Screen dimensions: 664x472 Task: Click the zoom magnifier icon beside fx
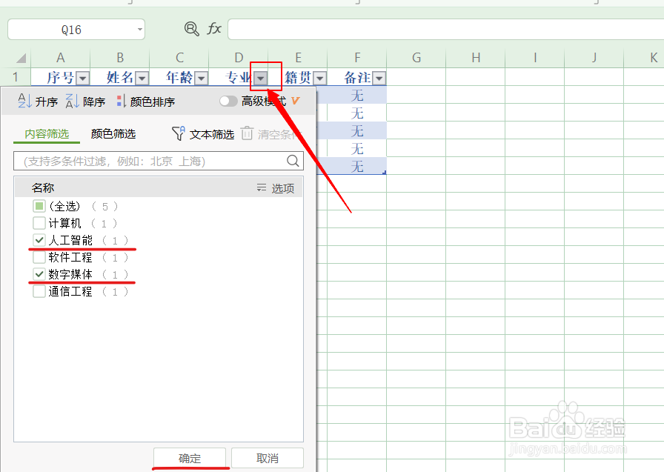click(x=191, y=29)
